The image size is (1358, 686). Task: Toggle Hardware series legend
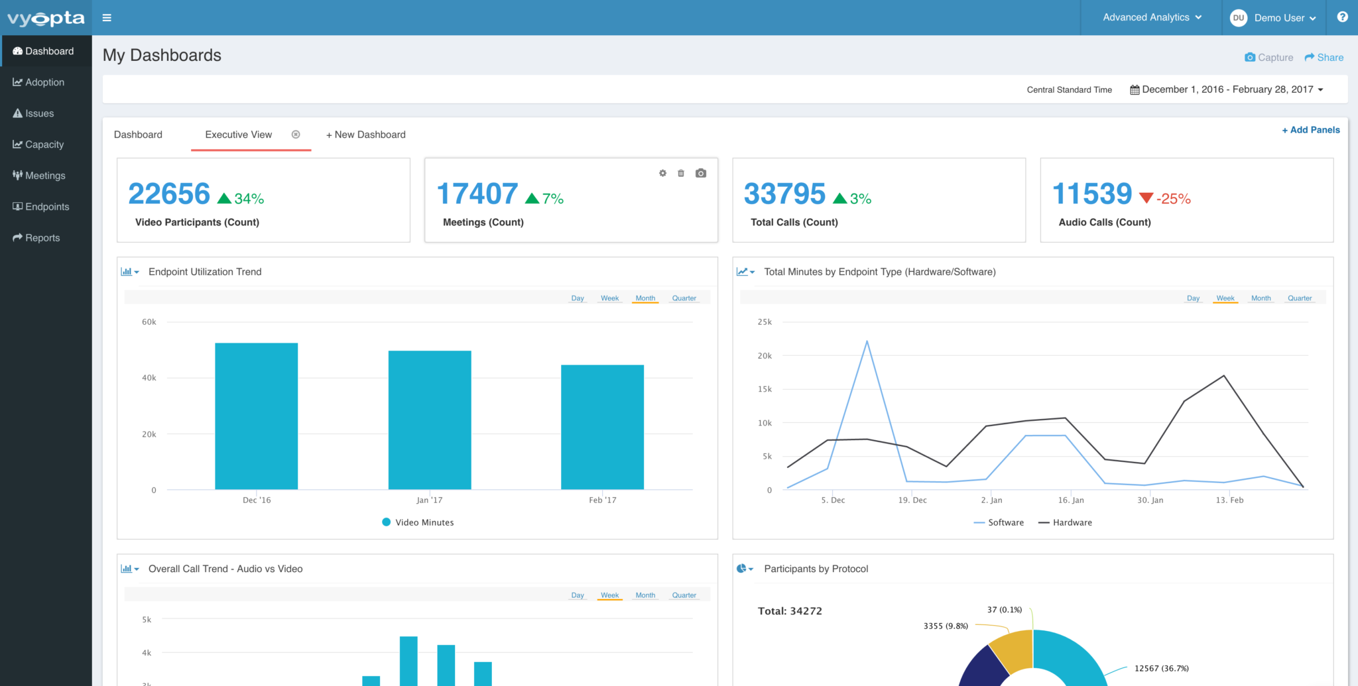coord(1065,522)
